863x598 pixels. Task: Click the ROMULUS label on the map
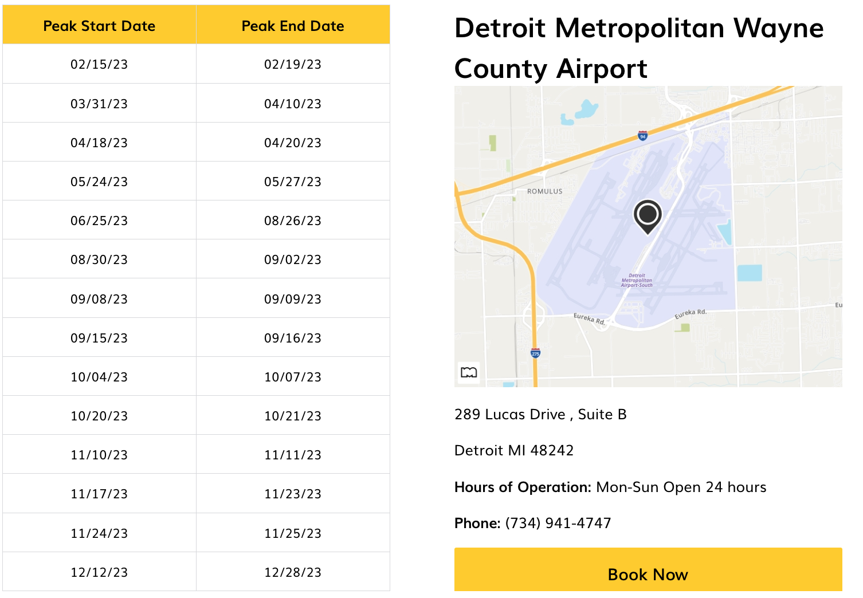point(544,191)
